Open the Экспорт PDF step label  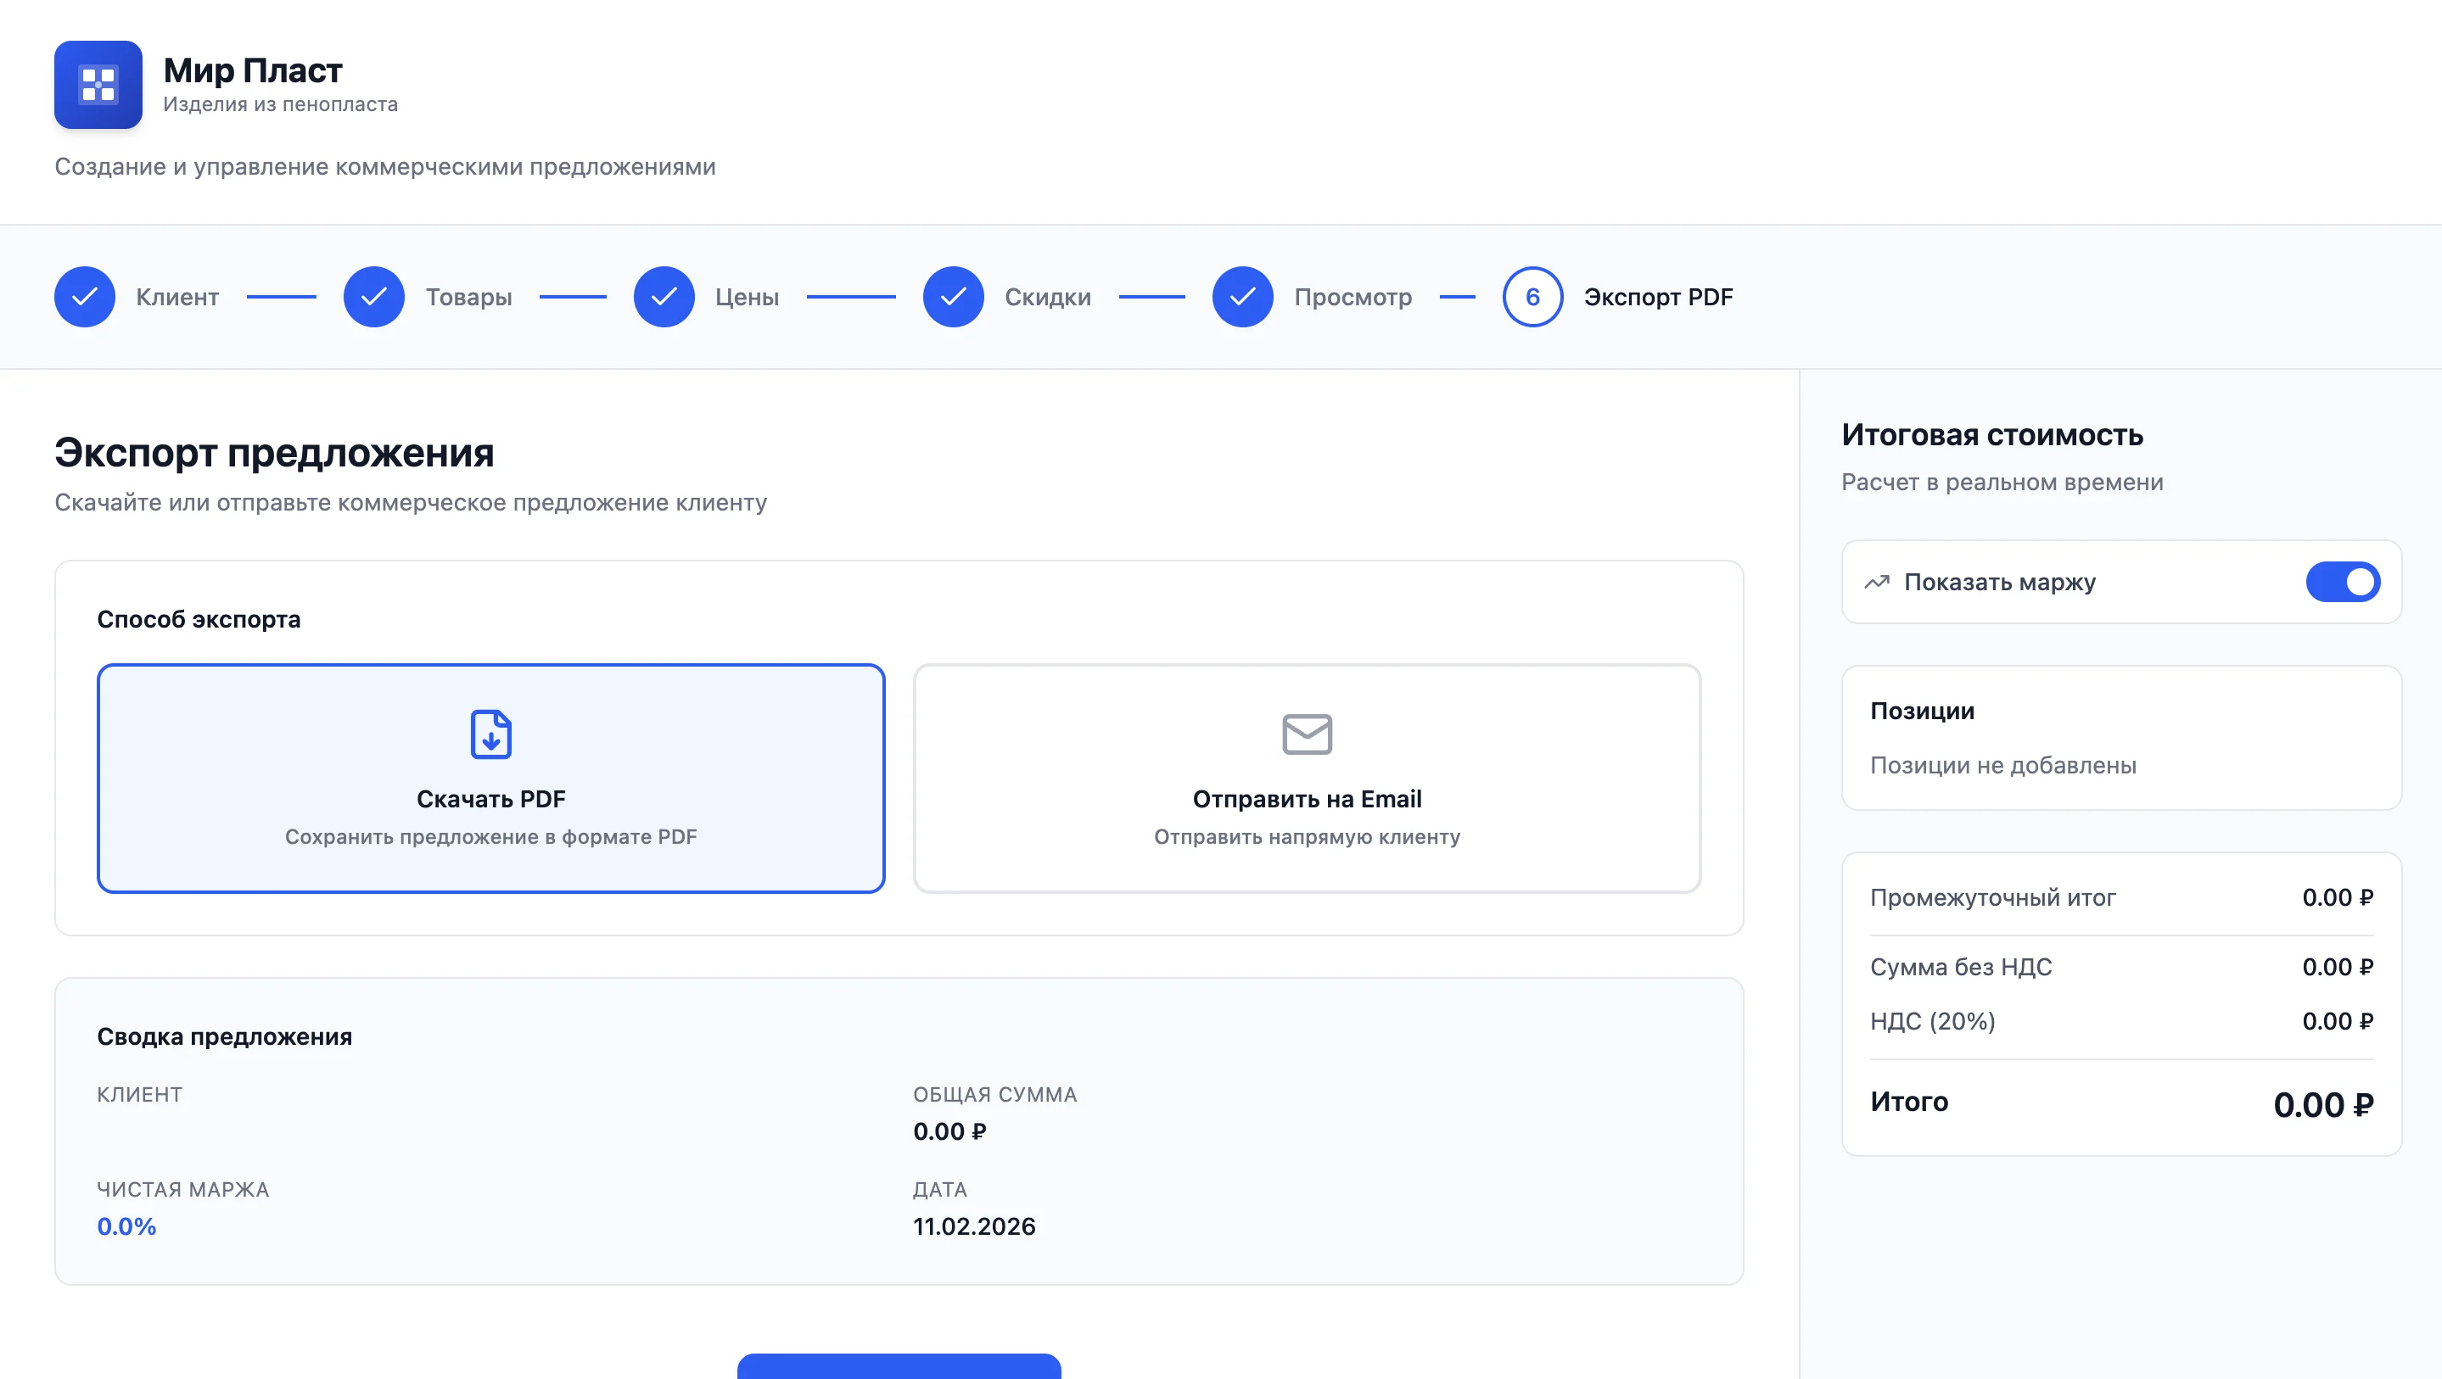(1657, 297)
